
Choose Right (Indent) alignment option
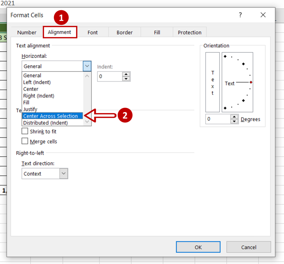[52, 96]
